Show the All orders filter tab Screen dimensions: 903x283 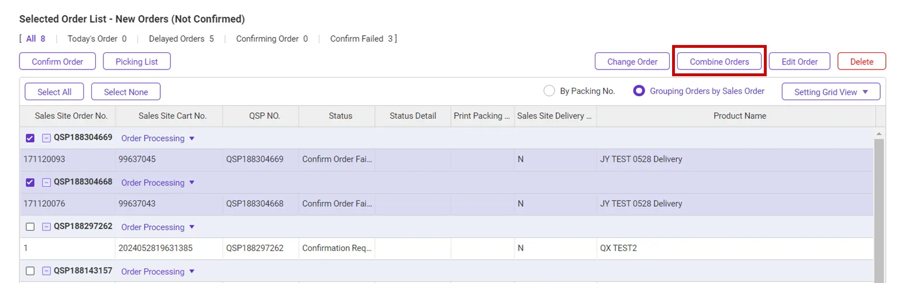point(36,39)
